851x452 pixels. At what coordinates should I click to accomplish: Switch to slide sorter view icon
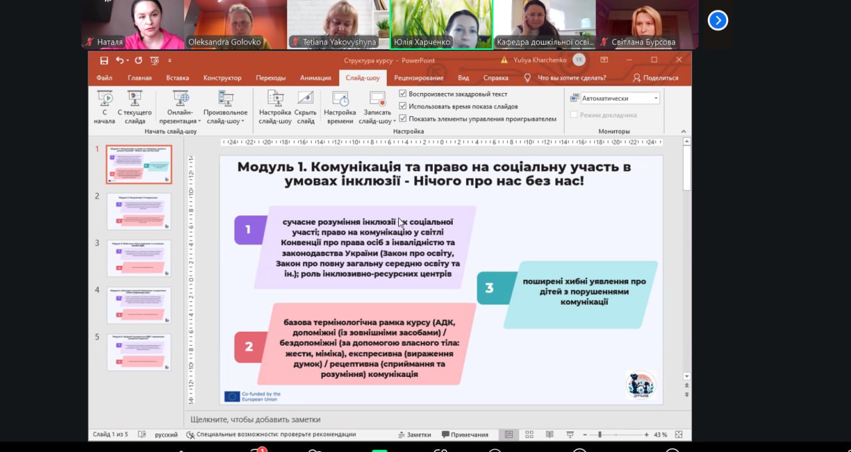[x=529, y=435]
